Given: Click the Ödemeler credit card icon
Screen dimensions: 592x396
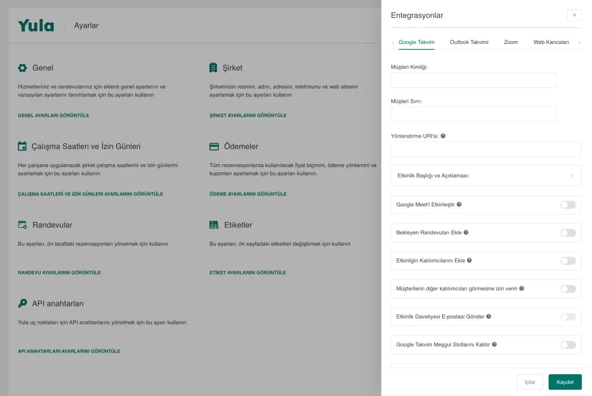Looking at the screenshot, I should click(x=214, y=146).
